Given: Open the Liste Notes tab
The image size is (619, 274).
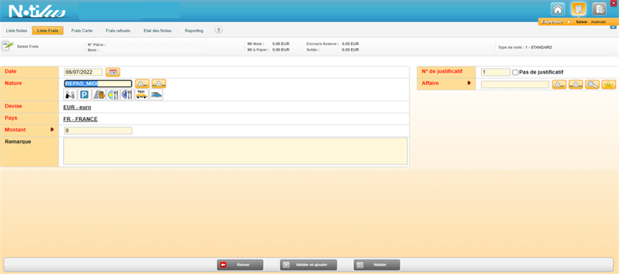Looking at the screenshot, I should click(16, 30).
